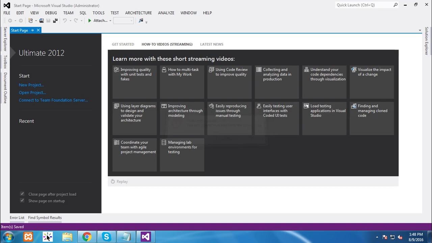Show hidden tray icons arrow

[377, 237]
